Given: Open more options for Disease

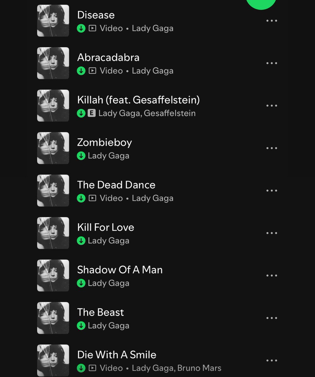Looking at the screenshot, I should coord(272,21).
